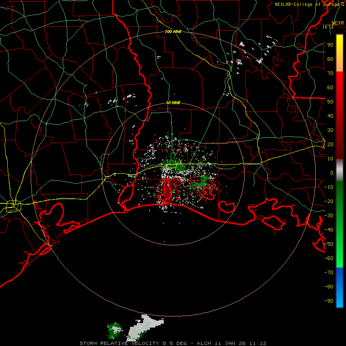This screenshot has width=346, height=346.
Task: Click the 20 value on the velocity scale
Action: tap(330, 144)
